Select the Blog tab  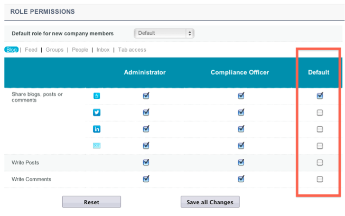(11, 50)
